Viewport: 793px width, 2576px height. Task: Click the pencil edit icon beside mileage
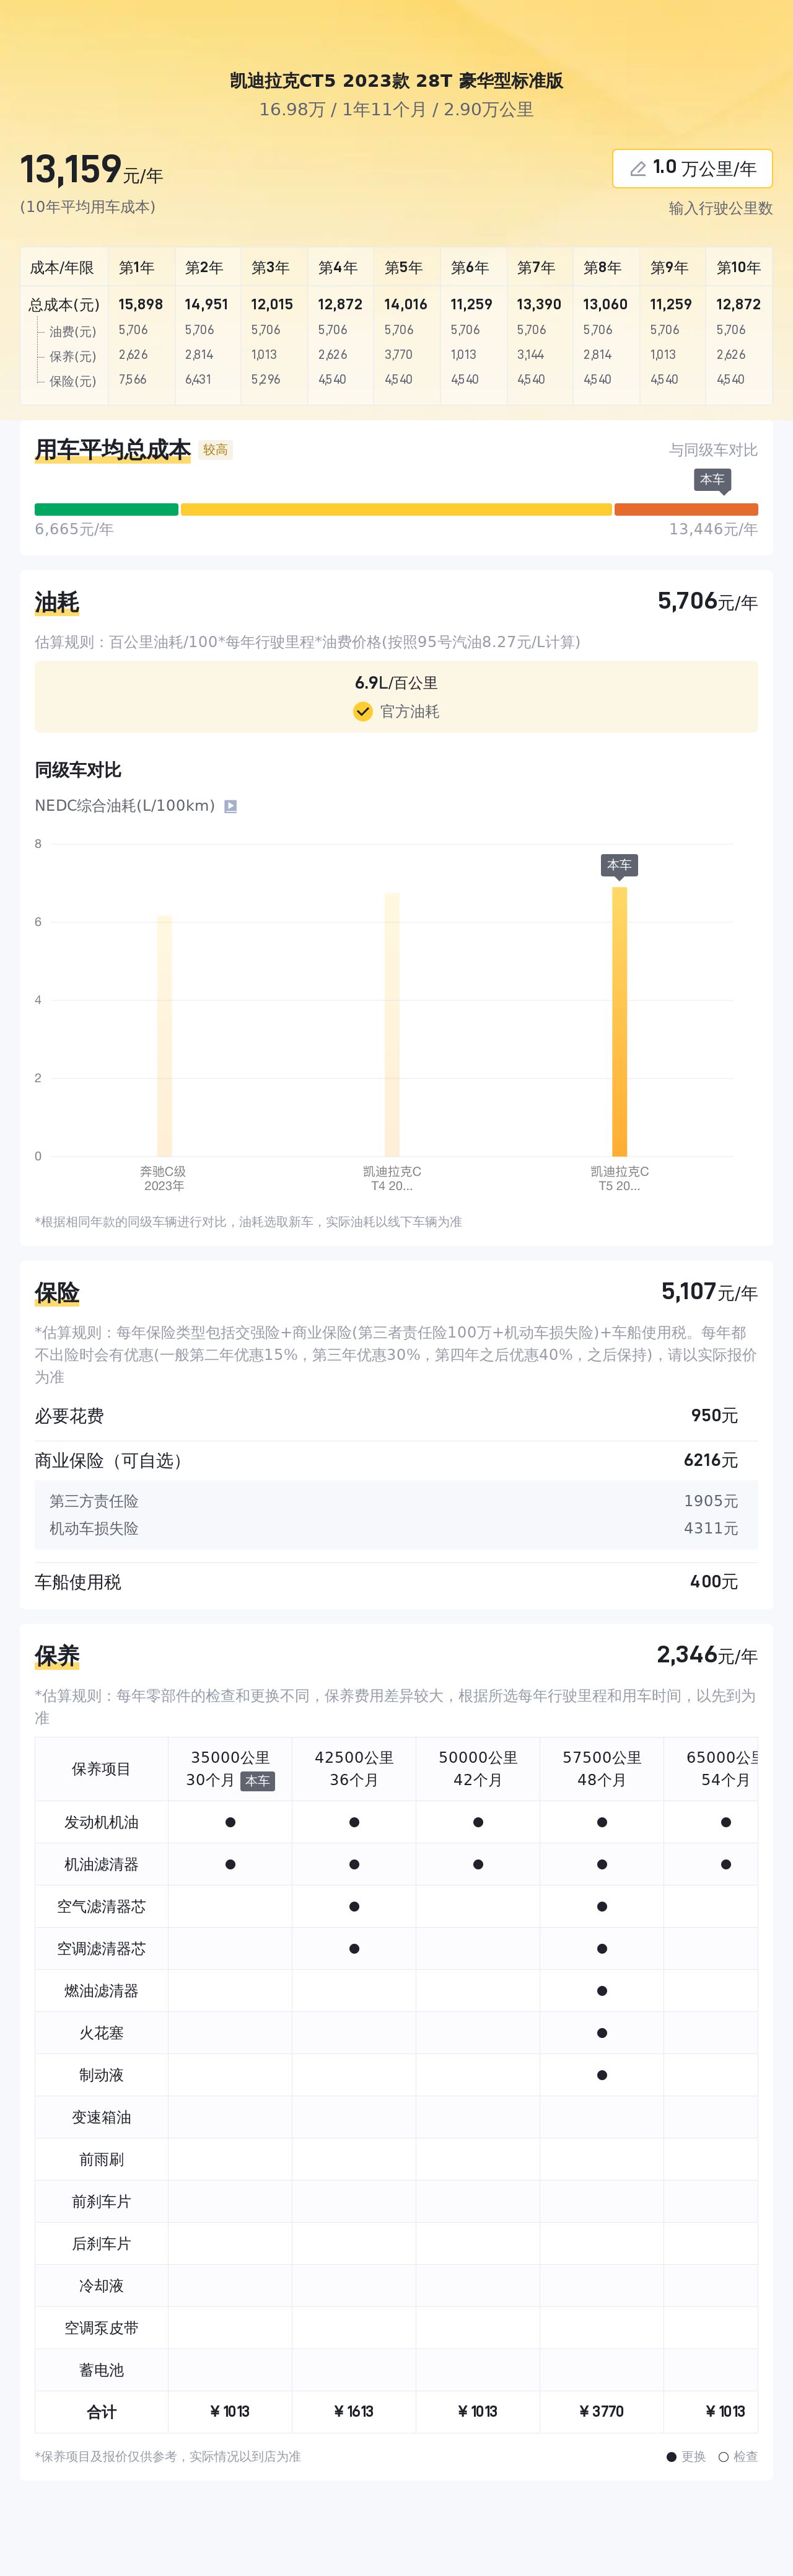point(637,169)
